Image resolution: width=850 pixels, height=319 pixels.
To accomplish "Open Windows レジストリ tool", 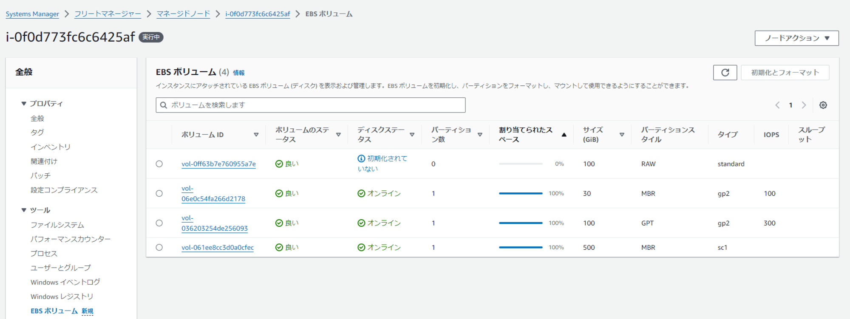I will point(62,296).
